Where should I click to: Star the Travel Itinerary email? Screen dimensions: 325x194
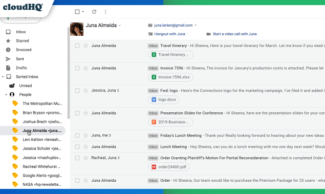pos(85,46)
